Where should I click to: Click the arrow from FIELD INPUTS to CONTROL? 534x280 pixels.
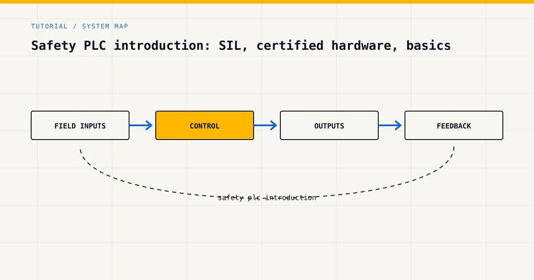(142, 125)
